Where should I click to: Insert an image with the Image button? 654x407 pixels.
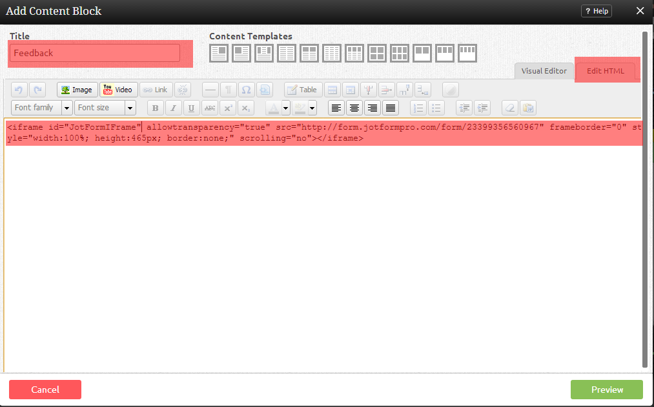pyautogui.click(x=77, y=90)
